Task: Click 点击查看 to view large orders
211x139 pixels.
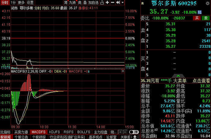Action: tap(201, 81)
